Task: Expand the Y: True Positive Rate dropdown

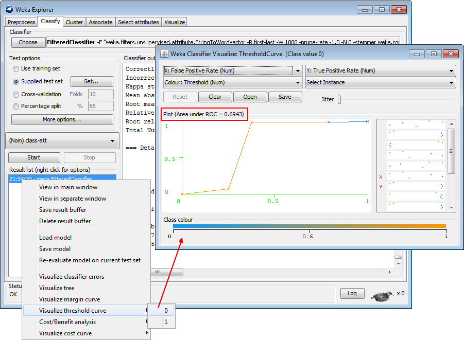Action: pos(381,71)
